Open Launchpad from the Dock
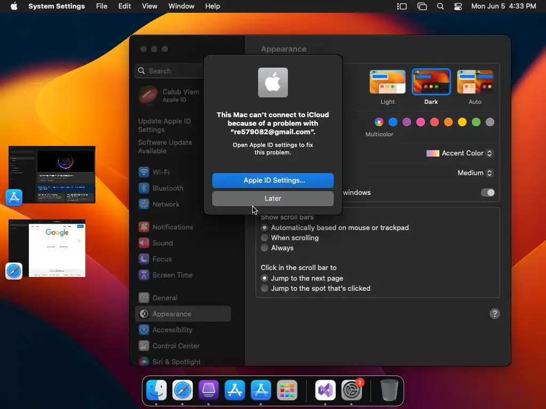Screen dimensions: 546x409 click(287, 390)
